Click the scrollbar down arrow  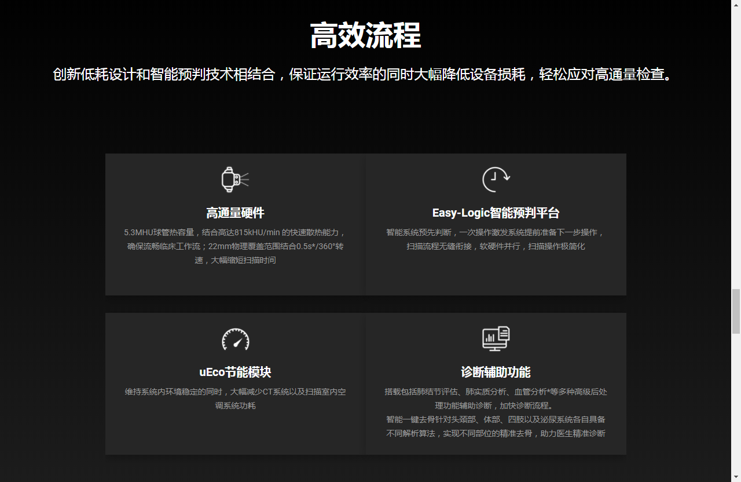pyautogui.click(x=736, y=477)
